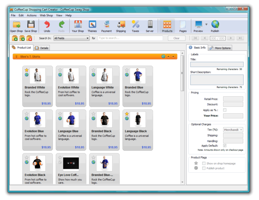This screenshot has width=259, height=200.
Task: Open the Help menu
Action: [x=69, y=15]
